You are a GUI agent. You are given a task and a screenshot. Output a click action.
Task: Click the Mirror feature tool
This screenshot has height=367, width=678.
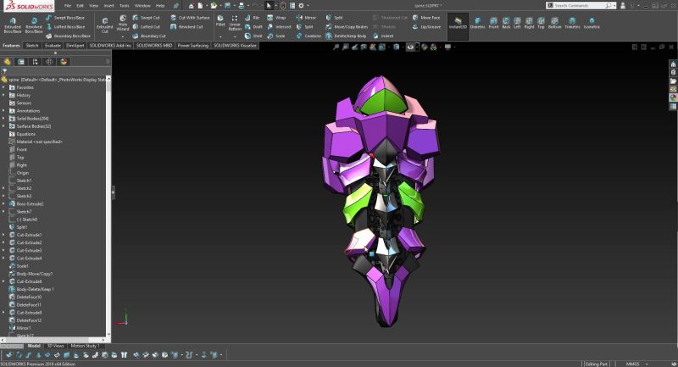click(x=306, y=18)
